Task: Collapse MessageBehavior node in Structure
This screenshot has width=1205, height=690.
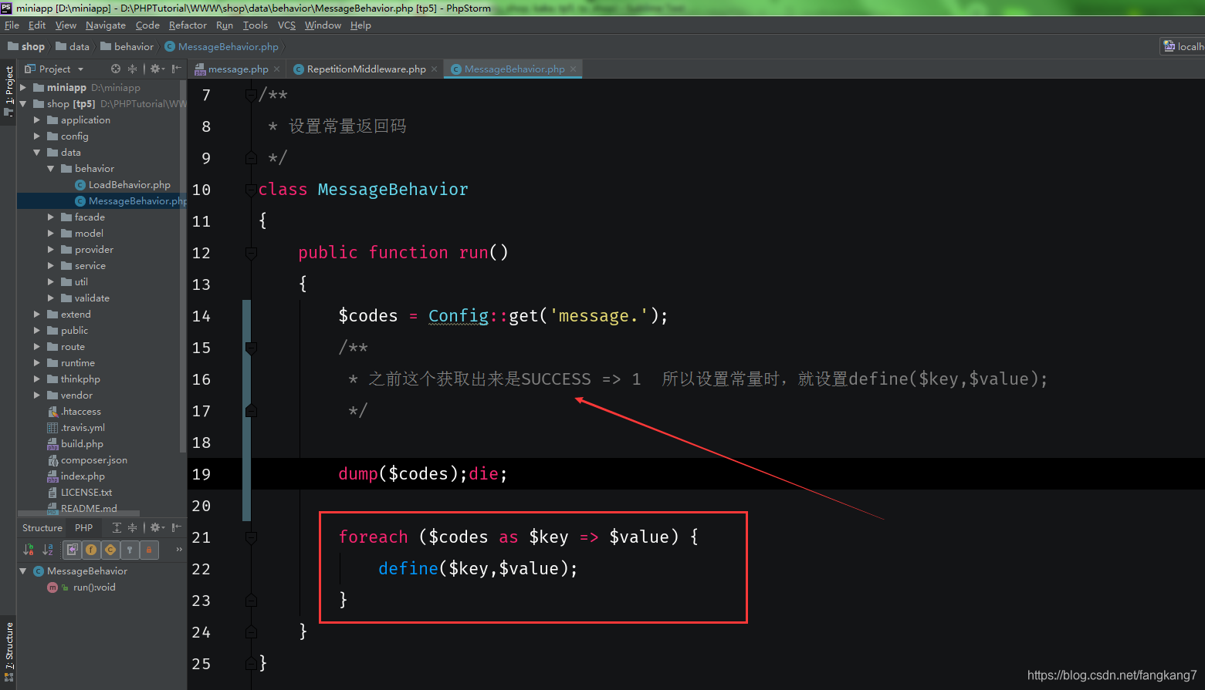Action: pos(23,571)
